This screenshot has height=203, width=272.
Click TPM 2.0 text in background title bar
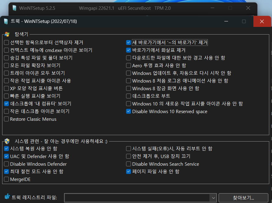pyautogui.click(x=162, y=8)
